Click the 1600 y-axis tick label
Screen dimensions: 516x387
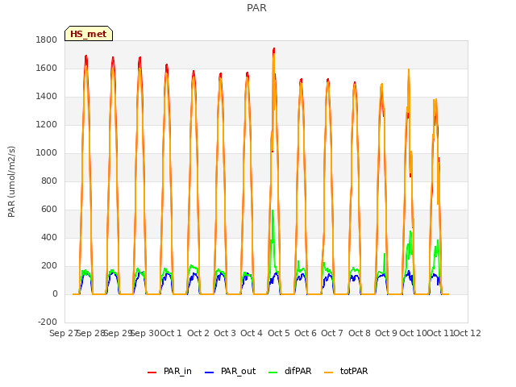[x=47, y=68]
